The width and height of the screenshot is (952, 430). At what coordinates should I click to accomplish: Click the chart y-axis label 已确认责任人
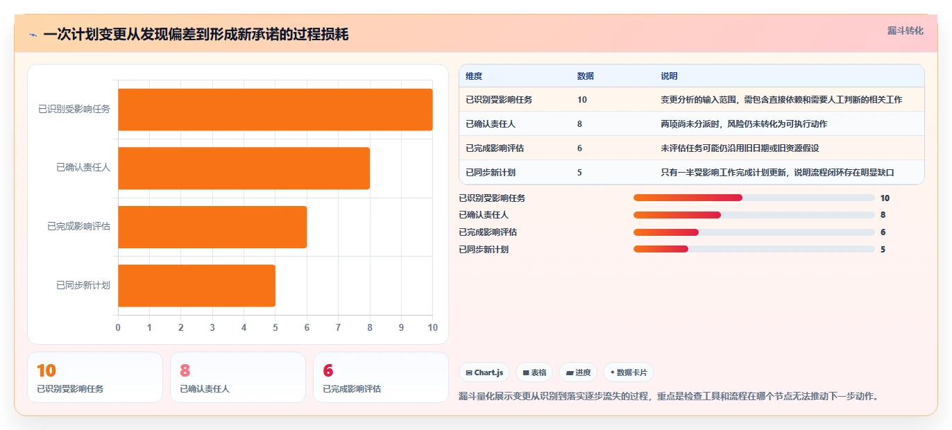pyautogui.click(x=83, y=168)
